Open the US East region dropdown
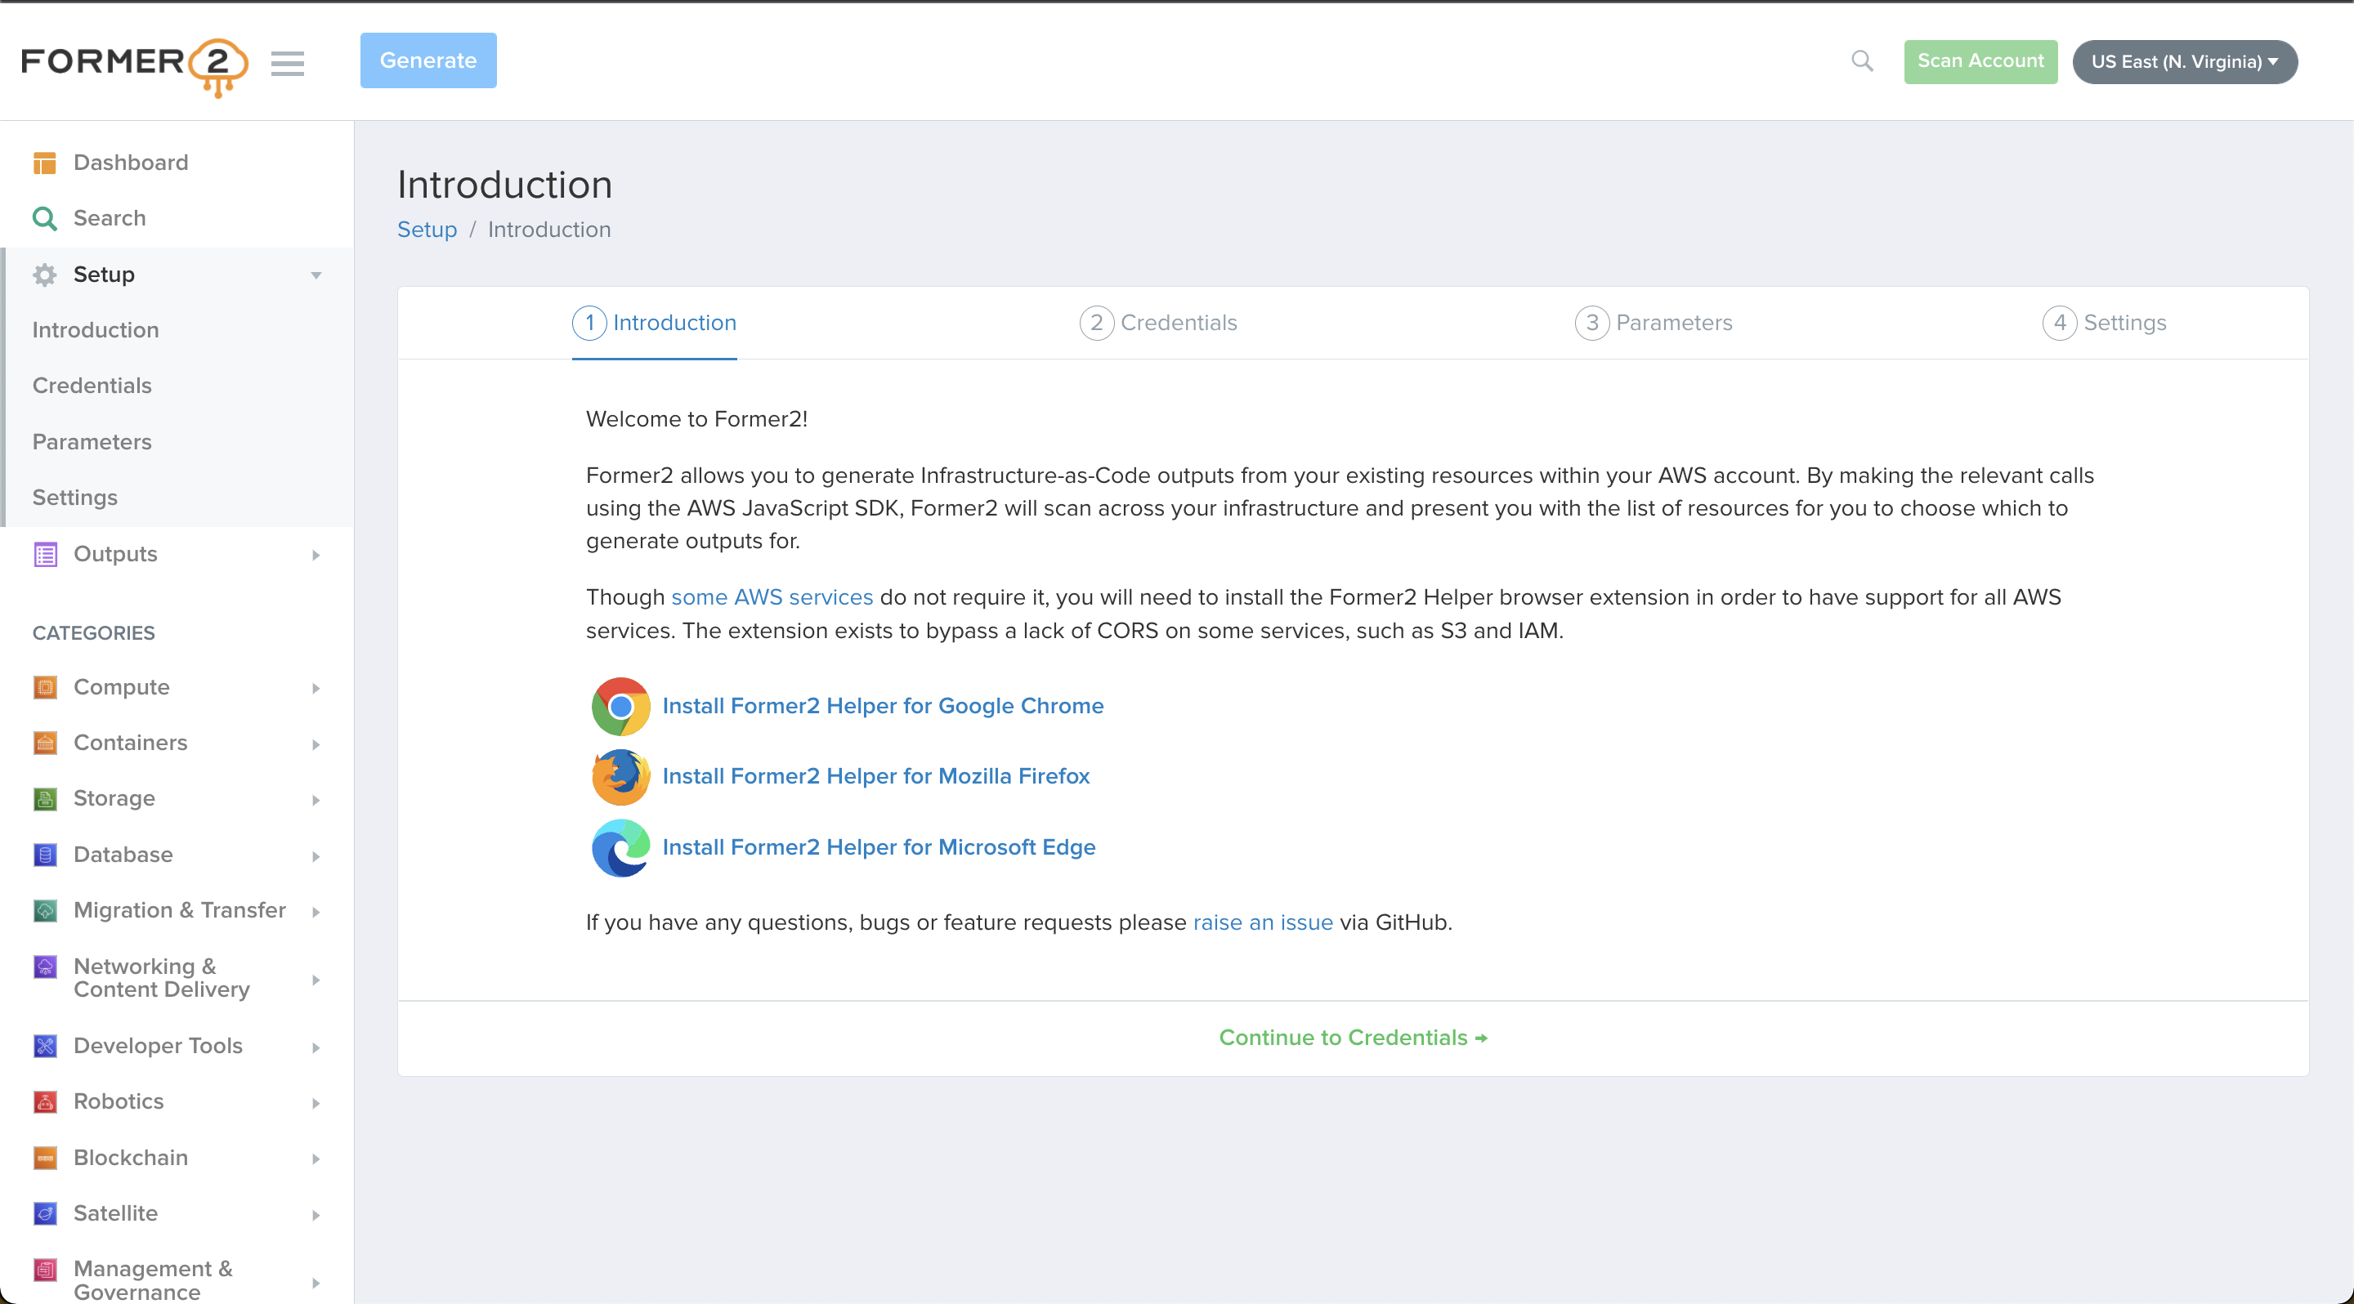Viewport: 2354px width, 1304px height. pyautogui.click(x=2184, y=62)
